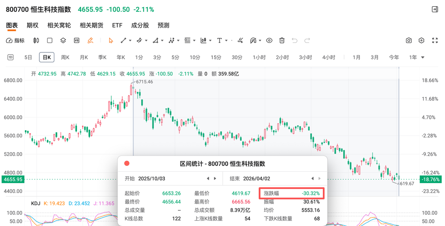Toggle the 1D period button
The height and width of the screenshot is (226, 445).
point(10,57)
